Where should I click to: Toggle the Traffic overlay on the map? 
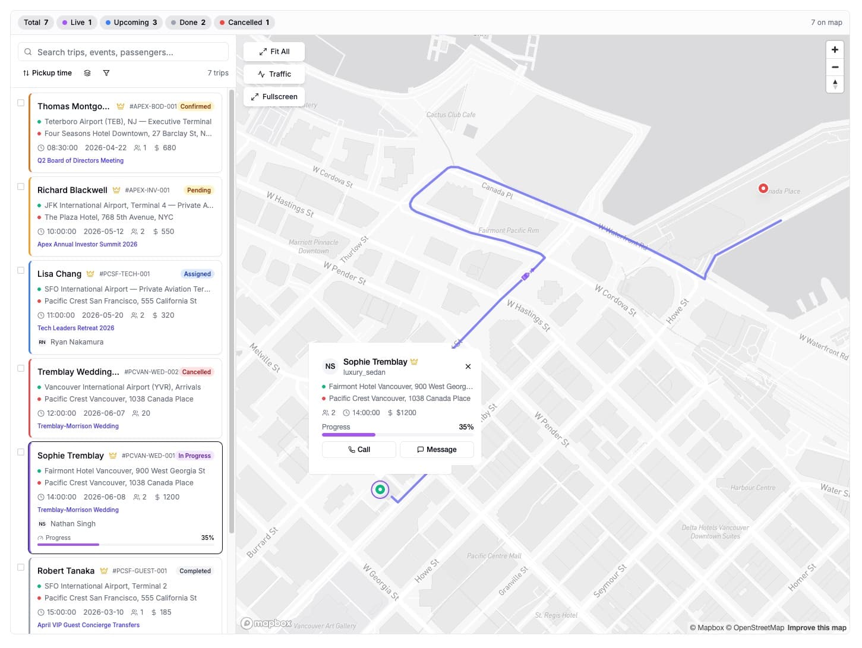click(x=273, y=74)
